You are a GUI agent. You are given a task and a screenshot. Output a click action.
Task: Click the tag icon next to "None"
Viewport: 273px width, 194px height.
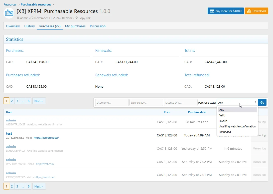pyautogui.click(x=63, y=18)
